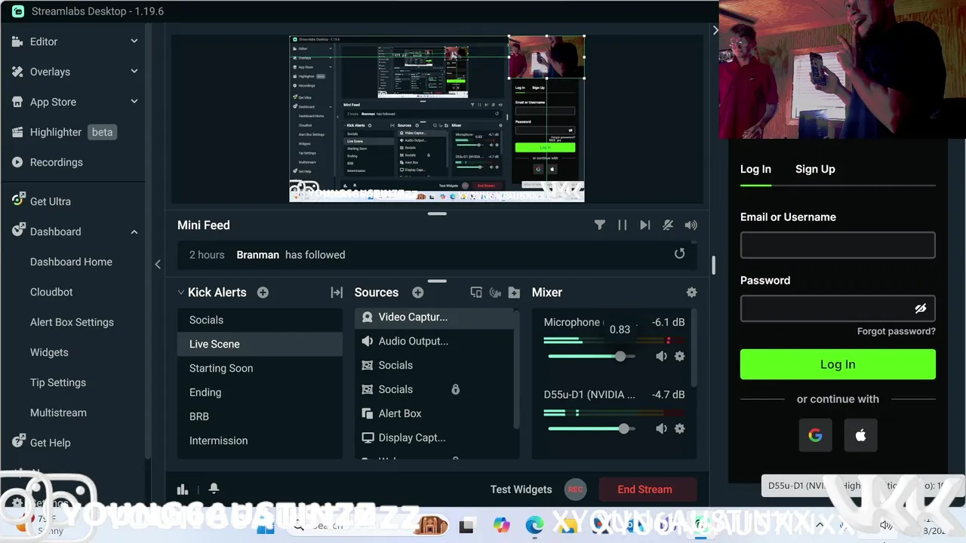Open D55u-D1 channel settings gear
This screenshot has width=966, height=543.
coord(679,428)
